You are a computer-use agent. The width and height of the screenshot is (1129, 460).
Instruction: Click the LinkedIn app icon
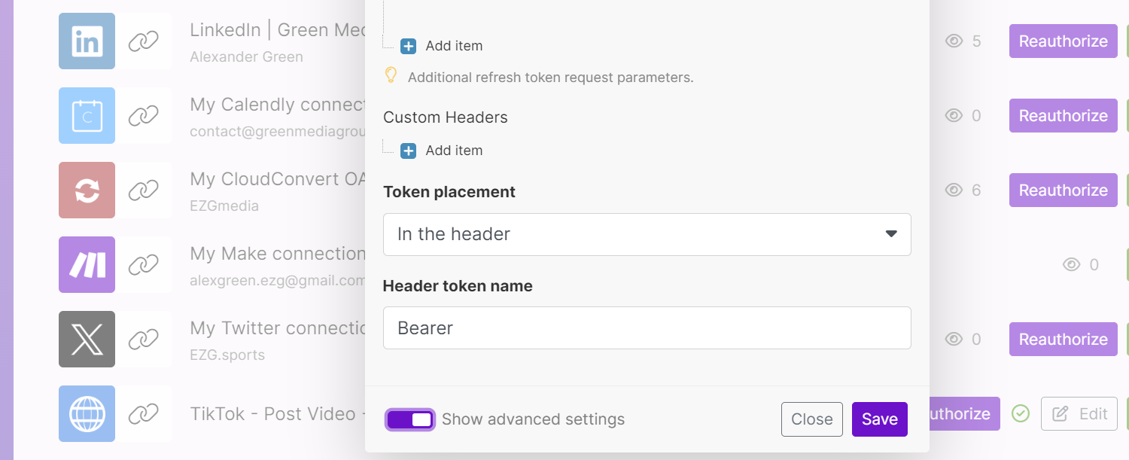[x=87, y=41]
